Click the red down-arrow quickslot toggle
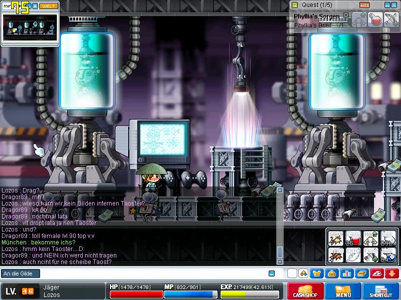The image size is (401, 300). [391, 273]
